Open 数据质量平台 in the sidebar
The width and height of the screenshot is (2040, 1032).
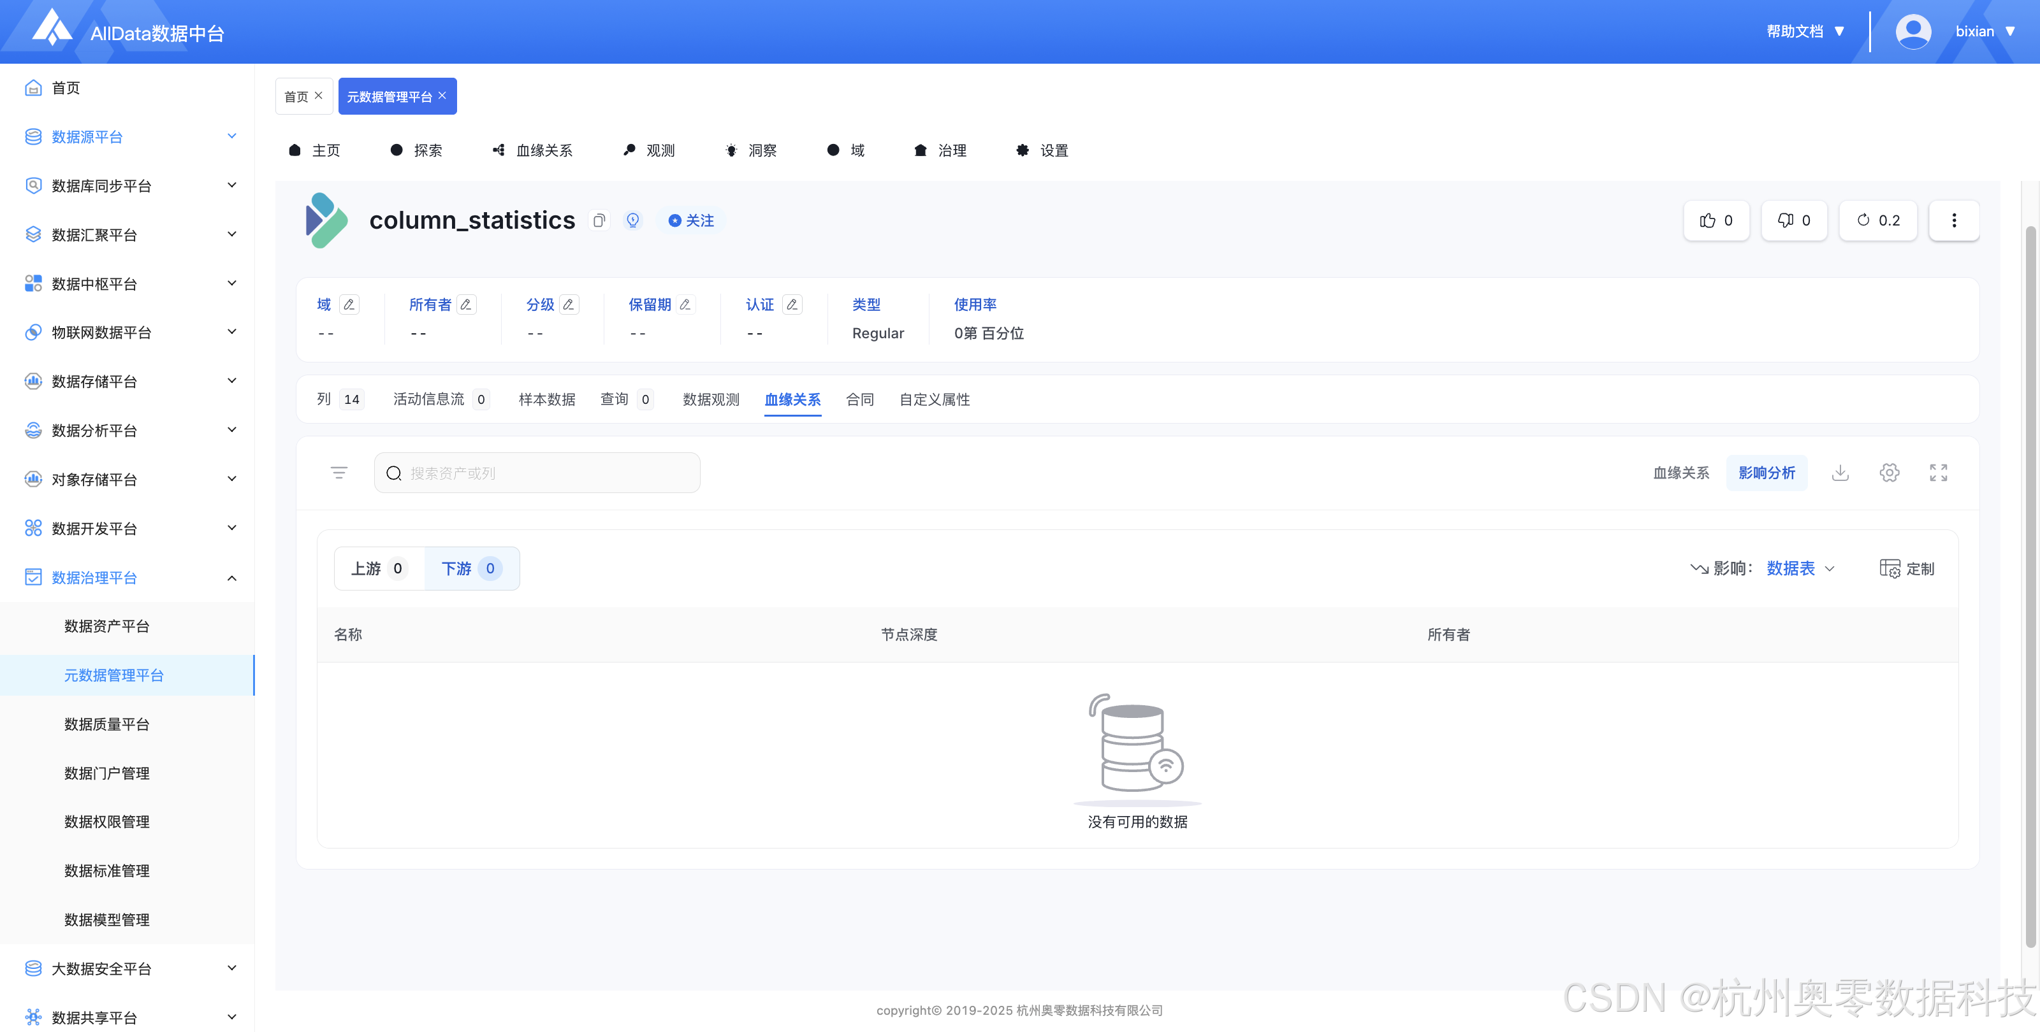coord(107,724)
